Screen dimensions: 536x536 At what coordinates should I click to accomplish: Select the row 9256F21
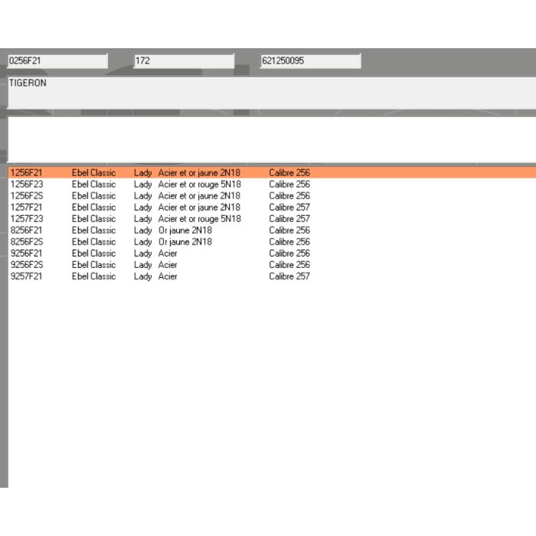coord(272,253)
